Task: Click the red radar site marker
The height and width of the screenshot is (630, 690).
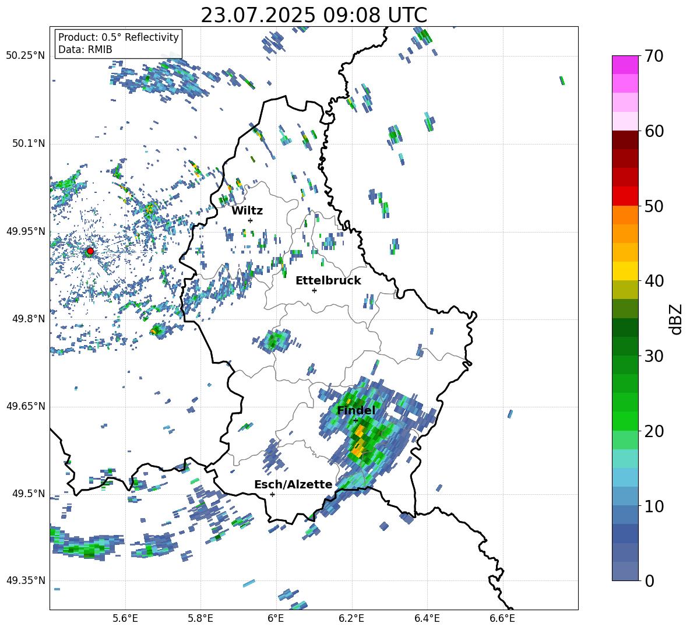Action: click(90, 251)
